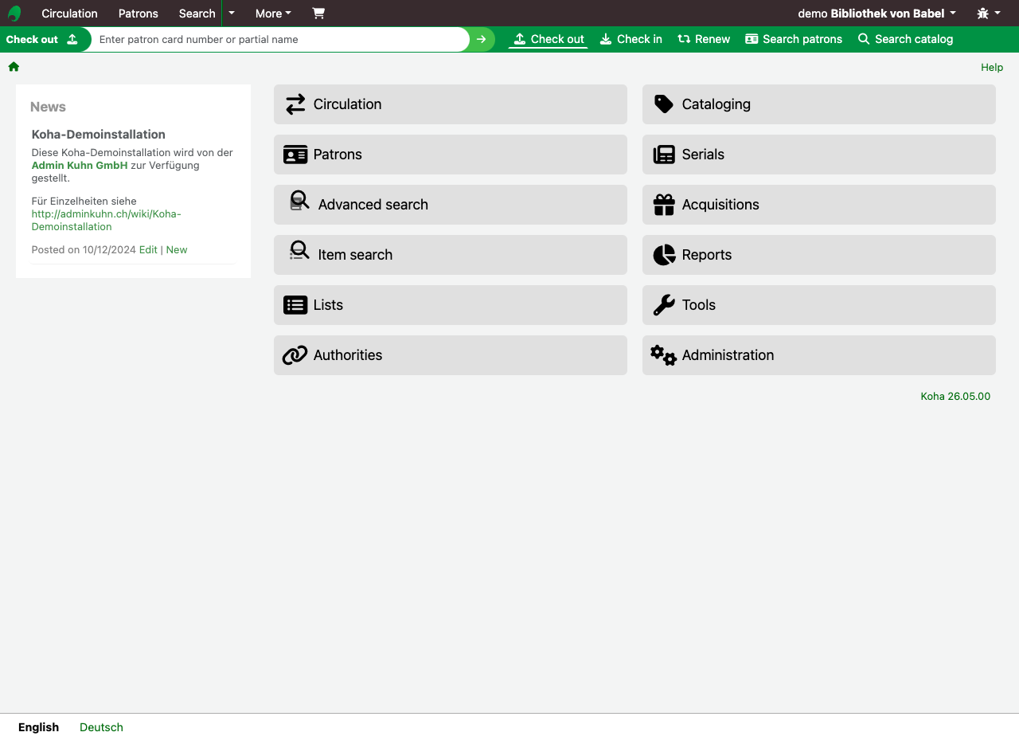Click the Lists icon

coord(295,305)
